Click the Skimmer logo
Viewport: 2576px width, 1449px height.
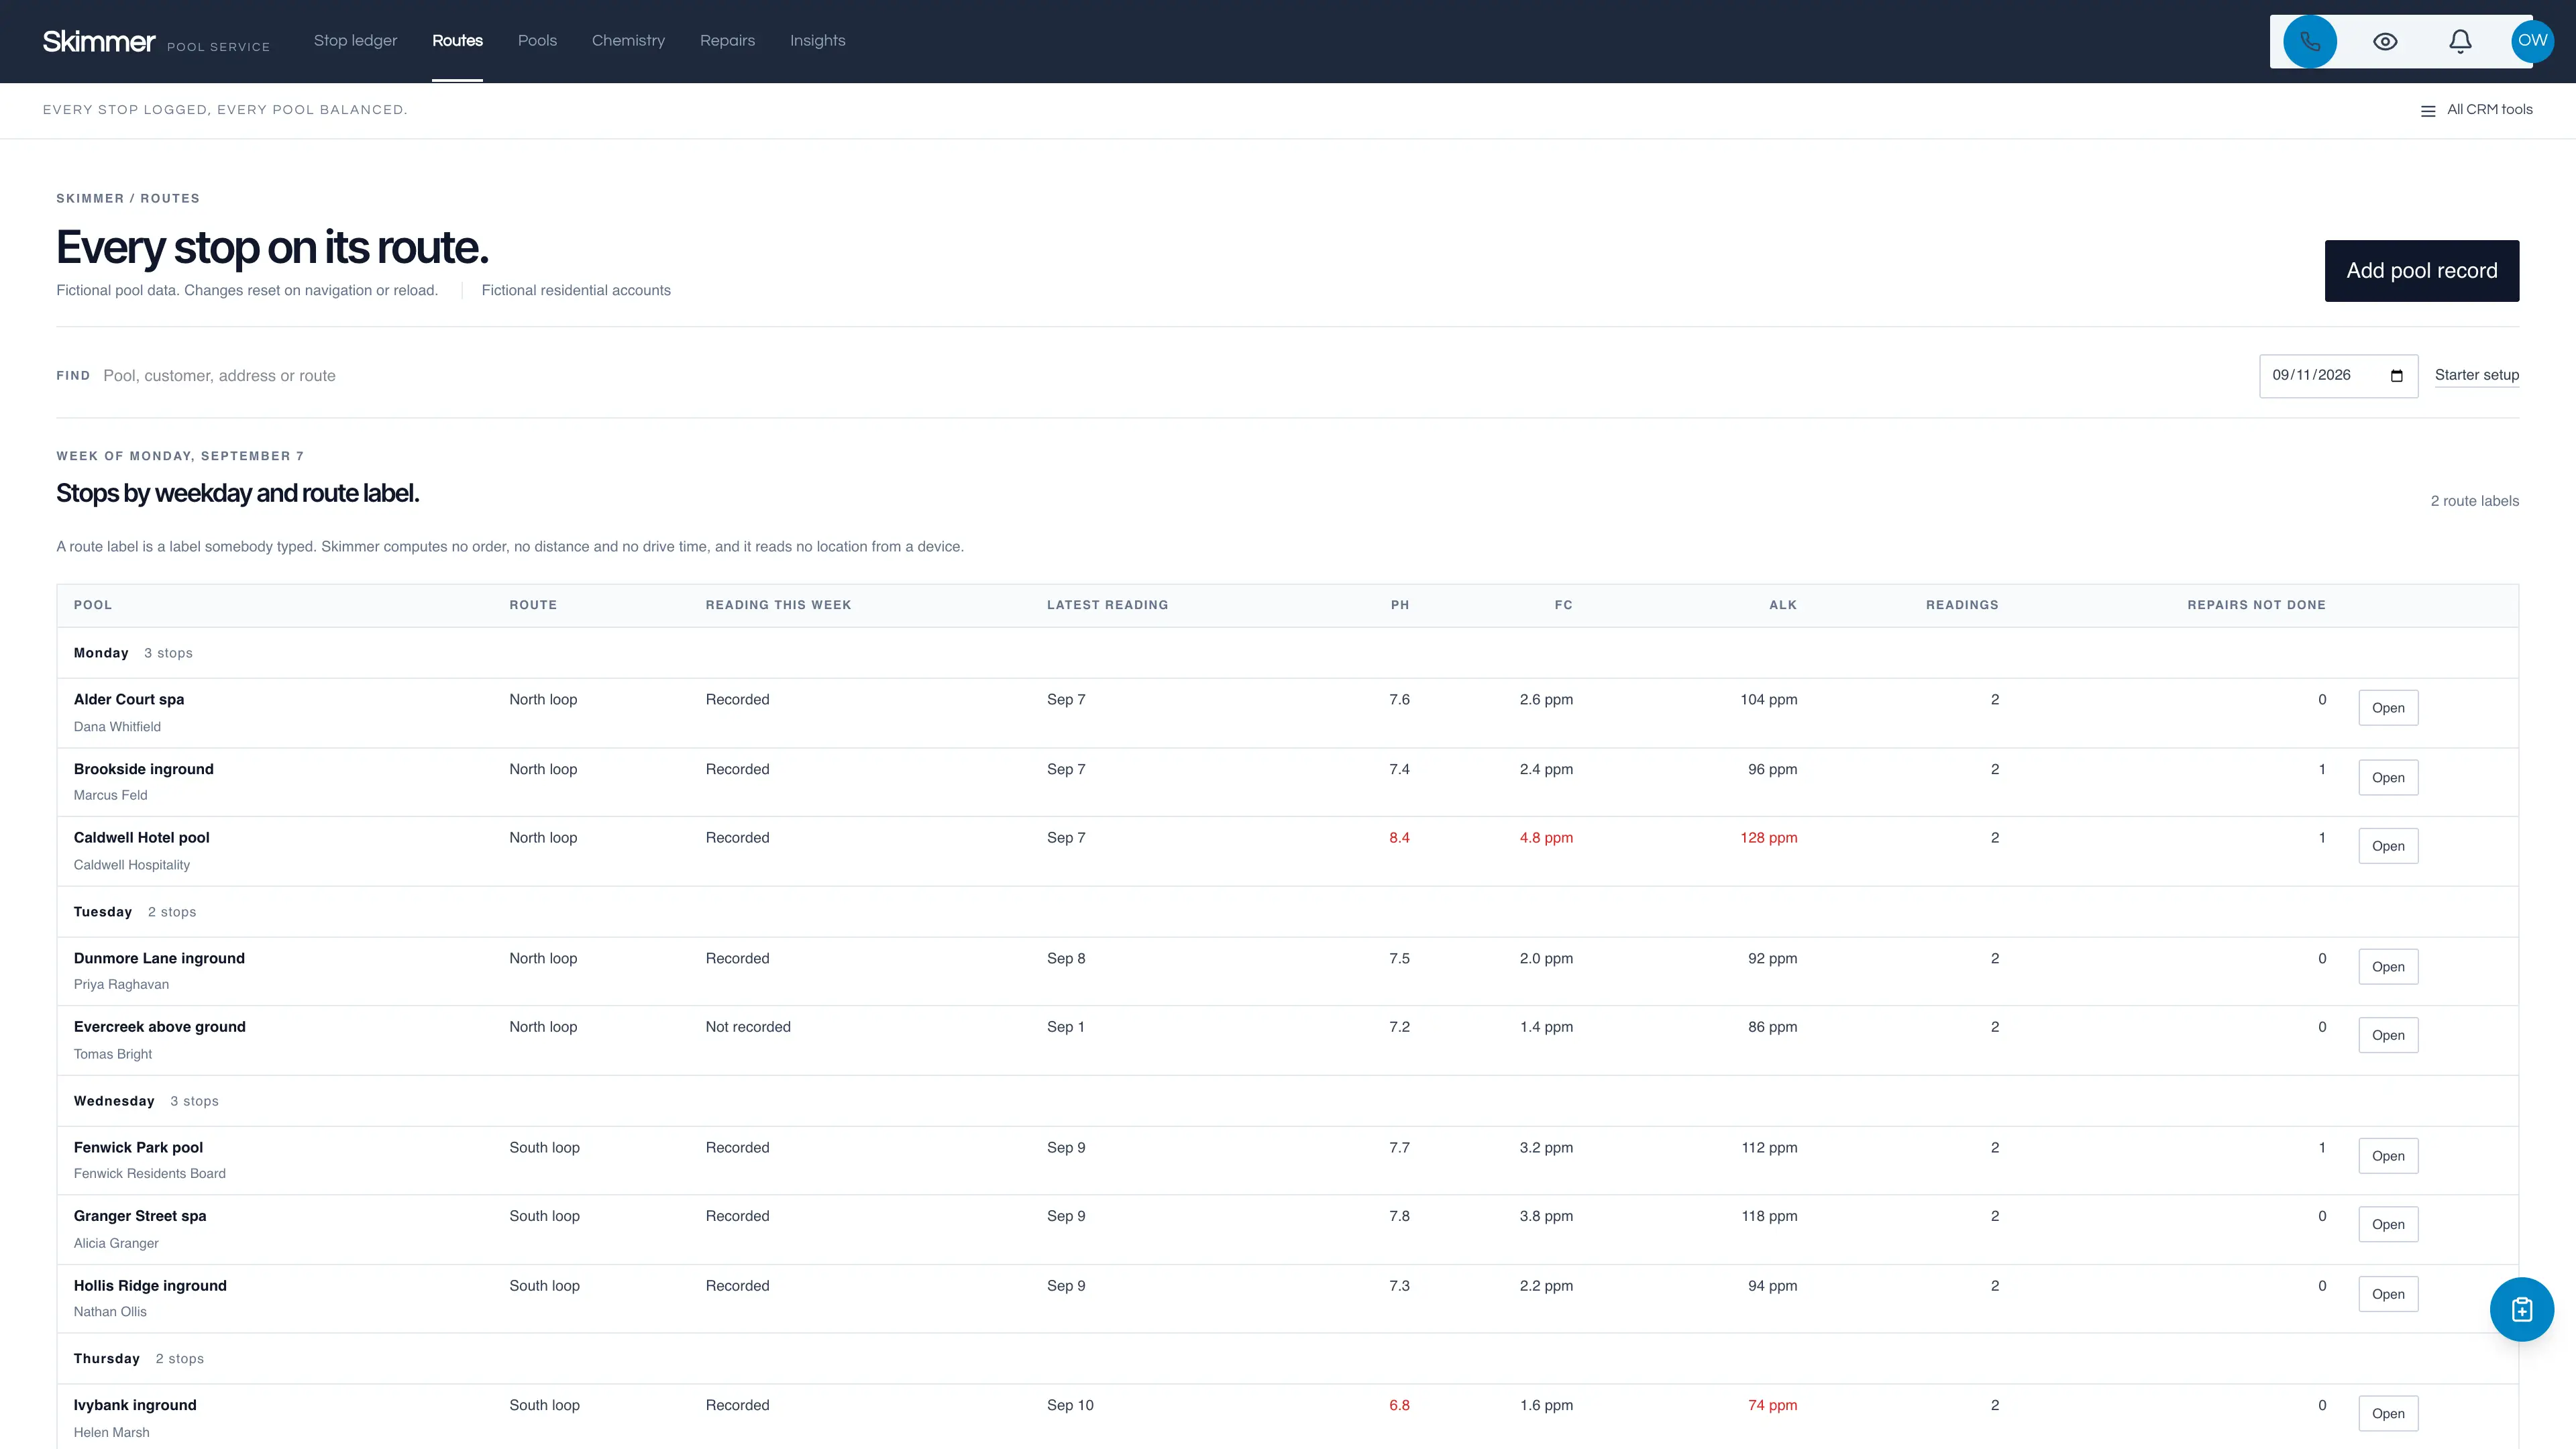[99, 41]
